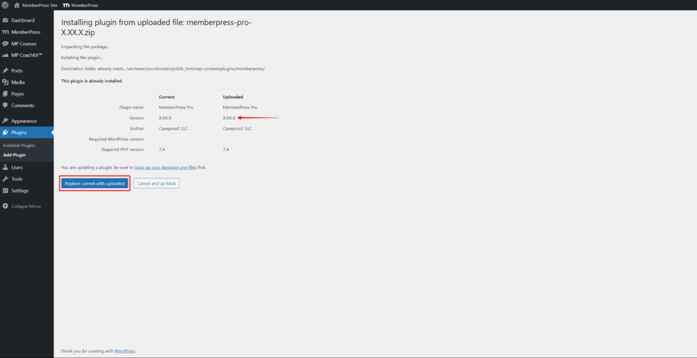This screenshot has width=697, height=358.
Task: Click Cancel and go back
Action: click(x=156, y=183)
